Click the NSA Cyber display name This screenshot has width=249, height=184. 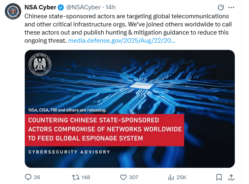tap(41, 8)
